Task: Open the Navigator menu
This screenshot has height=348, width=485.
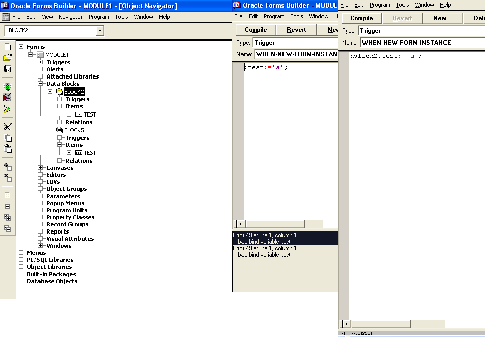Action: click(70, 17)
